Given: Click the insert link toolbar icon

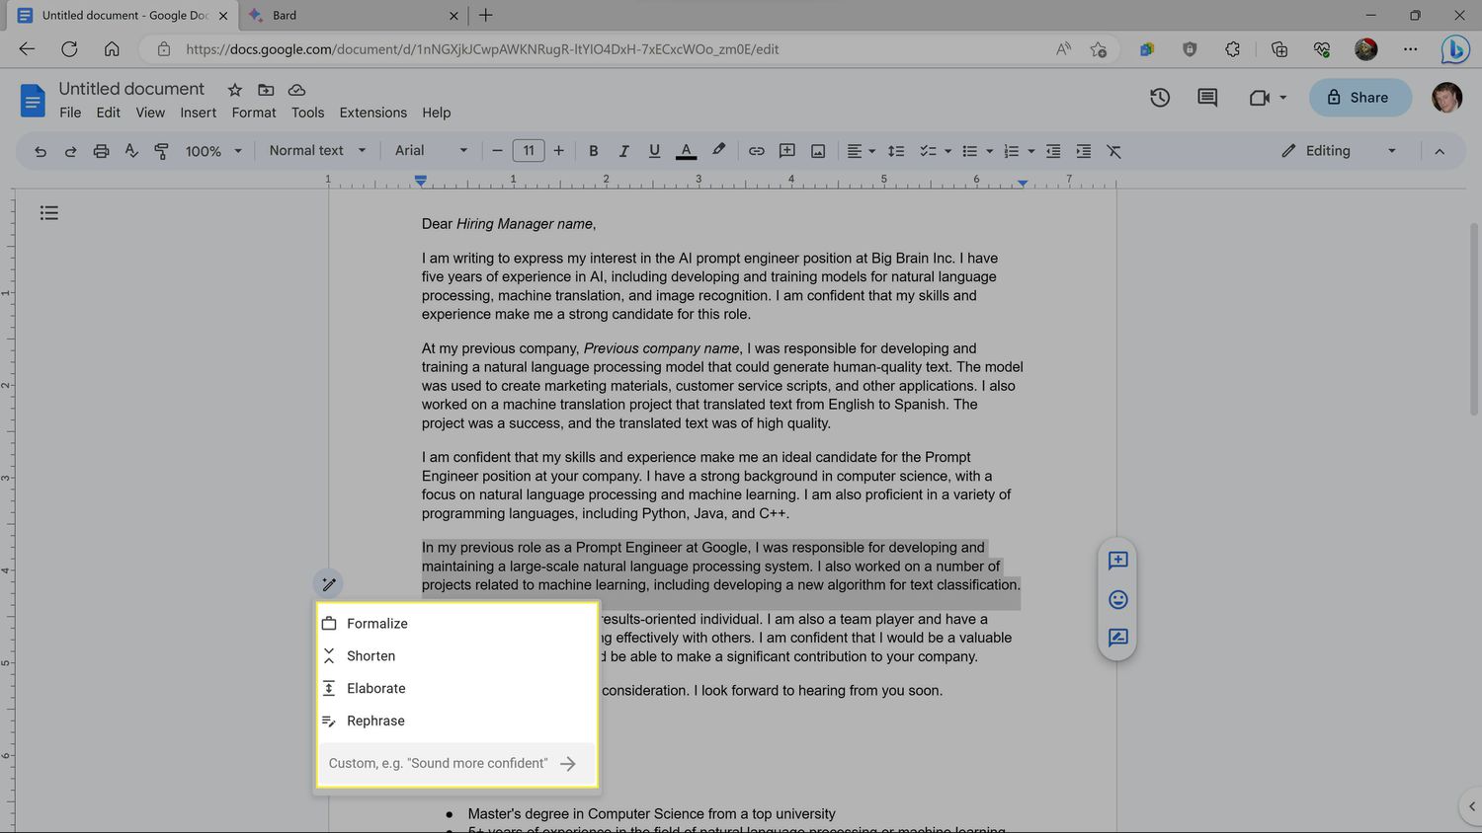Looking at the screenshot, I should point(756,151).
